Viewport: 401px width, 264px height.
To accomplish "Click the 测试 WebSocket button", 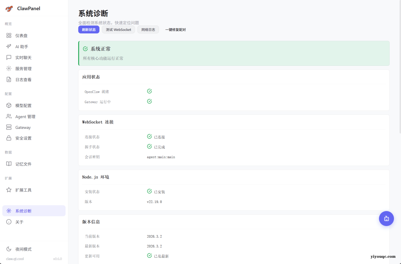I will click(118, 29).
